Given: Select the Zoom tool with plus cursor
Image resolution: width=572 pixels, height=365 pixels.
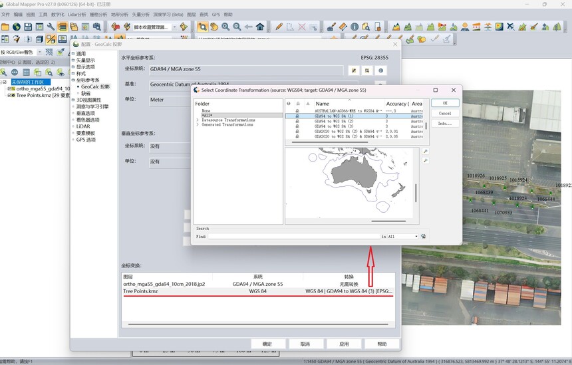Looking at the screenshot, I should 202,27.
